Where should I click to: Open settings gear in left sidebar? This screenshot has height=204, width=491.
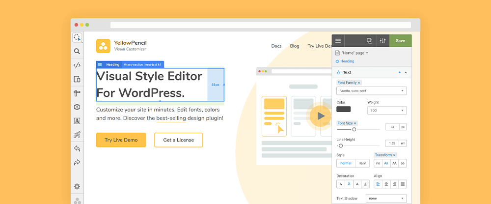[x=77, y=186]
